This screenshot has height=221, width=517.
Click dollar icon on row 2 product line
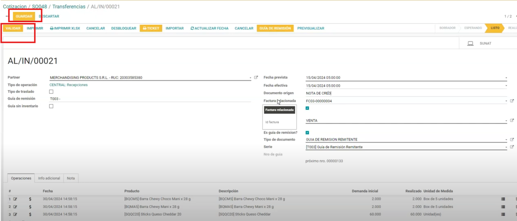30,207
